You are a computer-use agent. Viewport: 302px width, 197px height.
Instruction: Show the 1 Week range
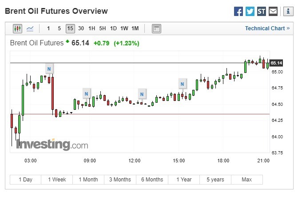pos(57,180)
